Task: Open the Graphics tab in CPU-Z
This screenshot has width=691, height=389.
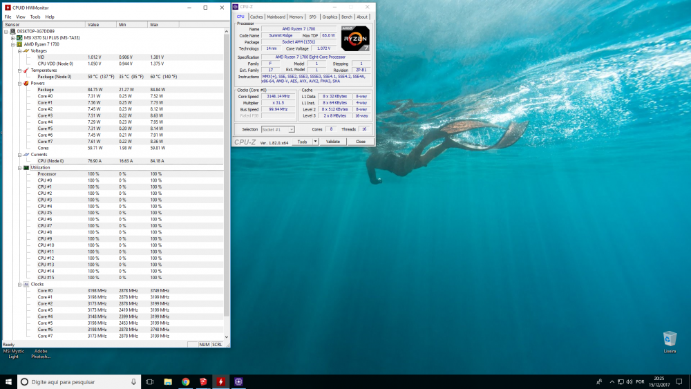Action: (330, 17)
